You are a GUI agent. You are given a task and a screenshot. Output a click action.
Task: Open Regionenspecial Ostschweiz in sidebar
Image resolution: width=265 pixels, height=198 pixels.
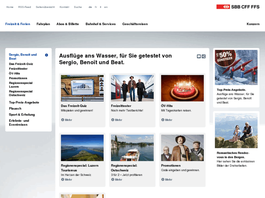coord(21,93)
